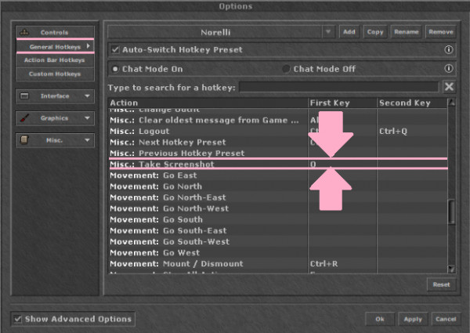
Task: Open info icon for Auto-Switch Hotkey Preset
Action: coord(448,49)
